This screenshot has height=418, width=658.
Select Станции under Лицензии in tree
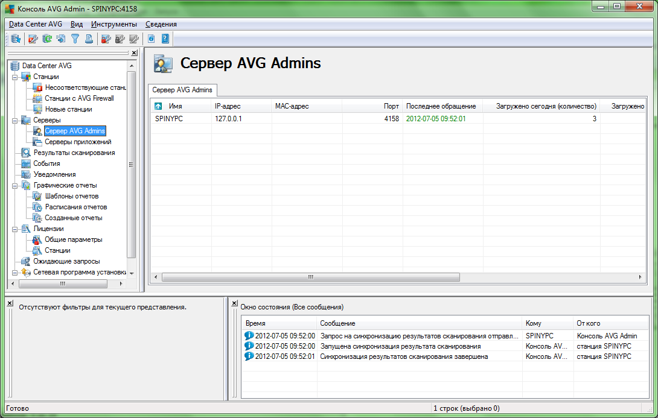57,250
